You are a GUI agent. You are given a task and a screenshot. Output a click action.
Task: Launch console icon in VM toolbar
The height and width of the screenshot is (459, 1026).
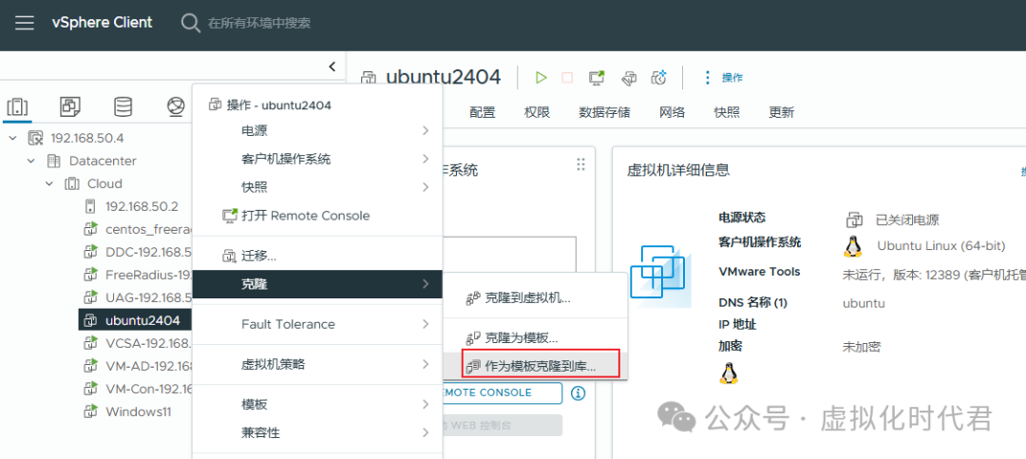coord(597,78)
